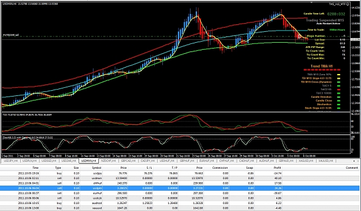The width and height of the screenshot is (361, 211).
Task: Click the 1.26480 take profit value
Action: [173, 203]
